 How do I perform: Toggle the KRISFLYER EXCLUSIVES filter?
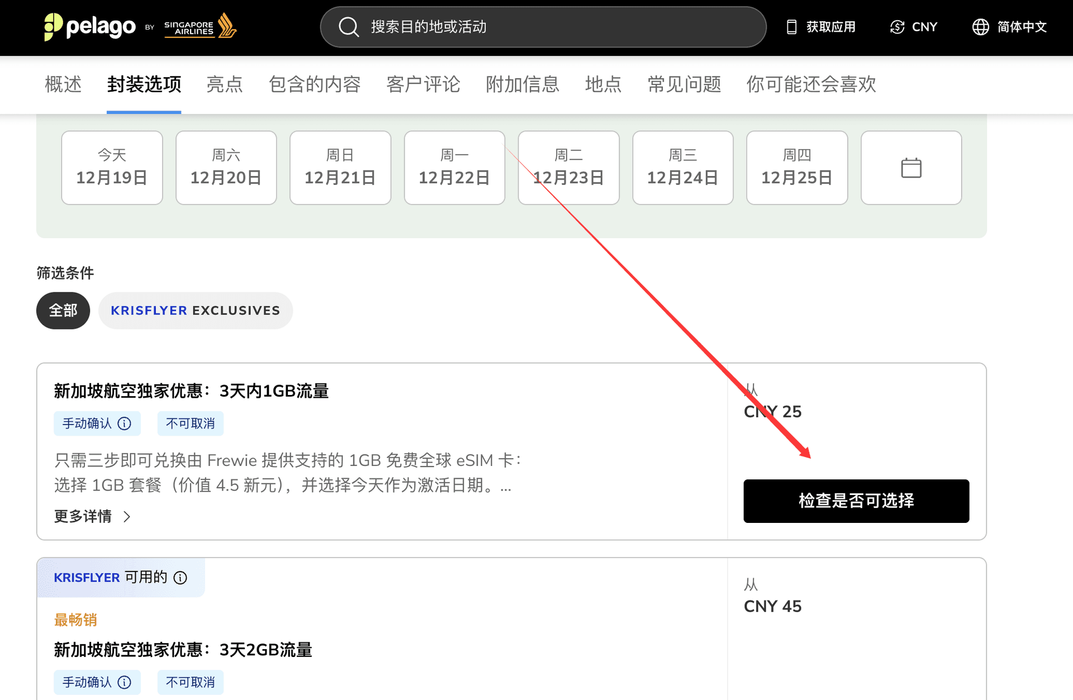click(x=195, y=311)
